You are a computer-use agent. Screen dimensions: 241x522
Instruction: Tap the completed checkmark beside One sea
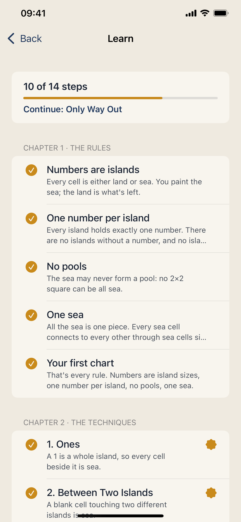pyautogui.click(x=31, y=315)
